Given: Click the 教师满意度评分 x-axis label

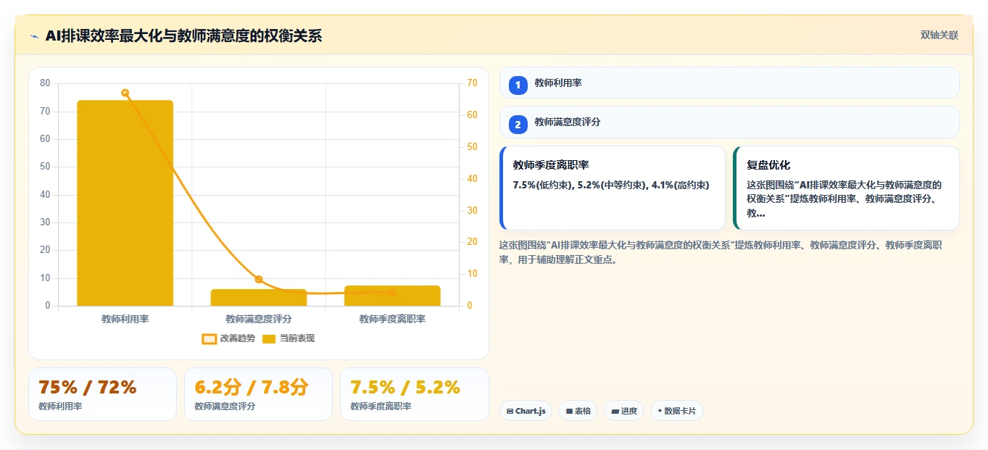Looking at the screenshot, I should (259, 319).
